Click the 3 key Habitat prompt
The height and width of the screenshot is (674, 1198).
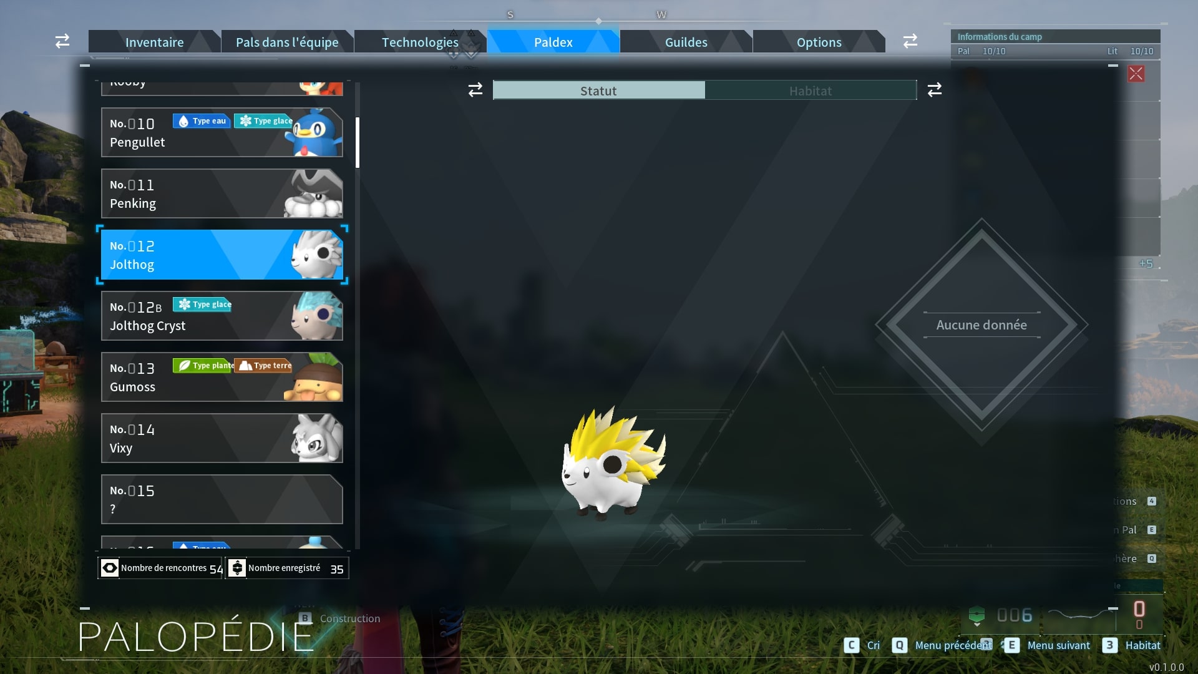1131,645
